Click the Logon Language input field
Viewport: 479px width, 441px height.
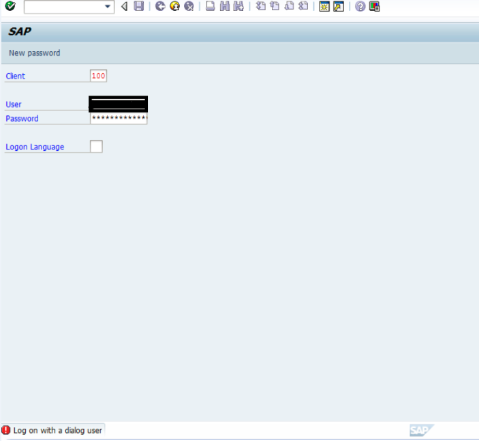(96, 146)
